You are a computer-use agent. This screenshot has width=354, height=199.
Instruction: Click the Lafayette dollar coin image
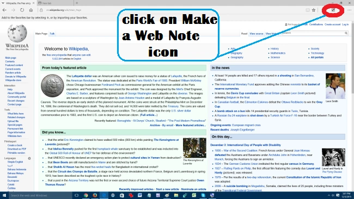coord(52,86)
